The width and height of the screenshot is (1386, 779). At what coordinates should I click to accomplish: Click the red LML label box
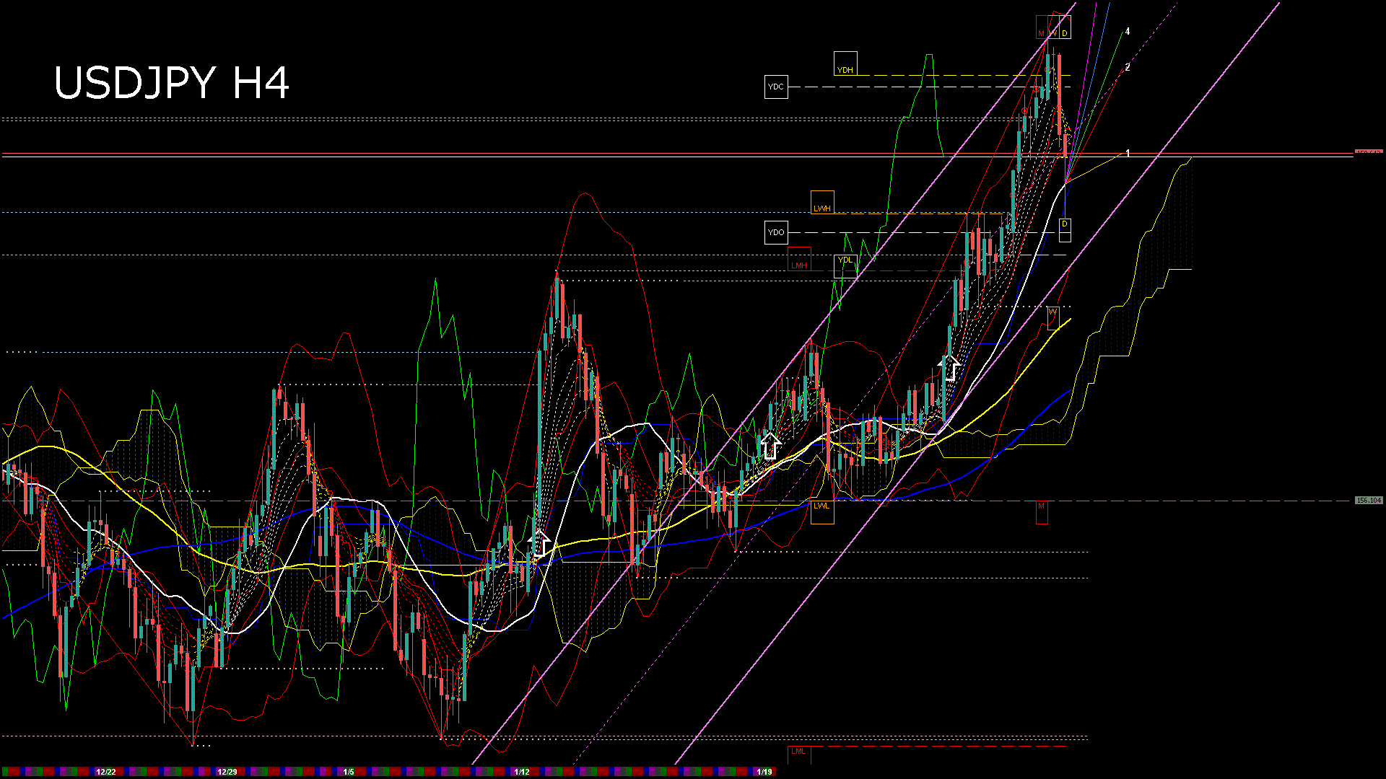click(x=798, y=754)
